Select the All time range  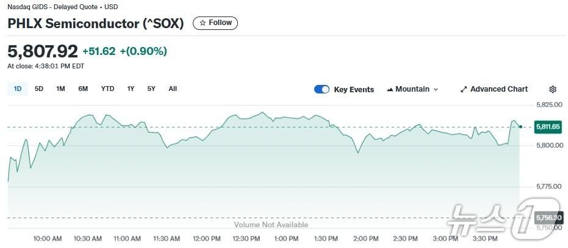(x=173, y=89)
